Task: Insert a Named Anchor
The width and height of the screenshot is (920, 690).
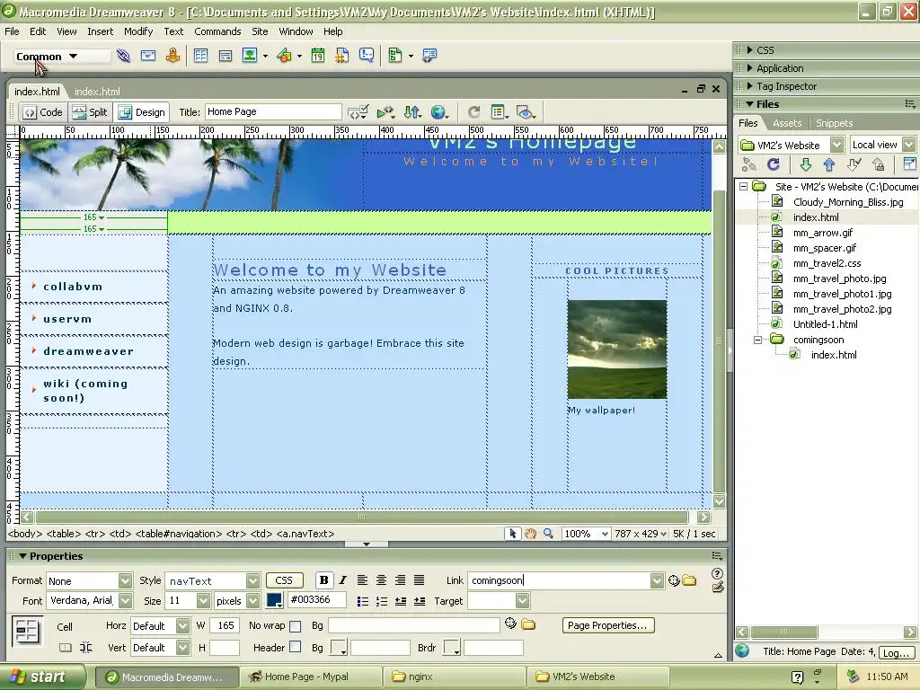Action: click(x=172, y=56)
